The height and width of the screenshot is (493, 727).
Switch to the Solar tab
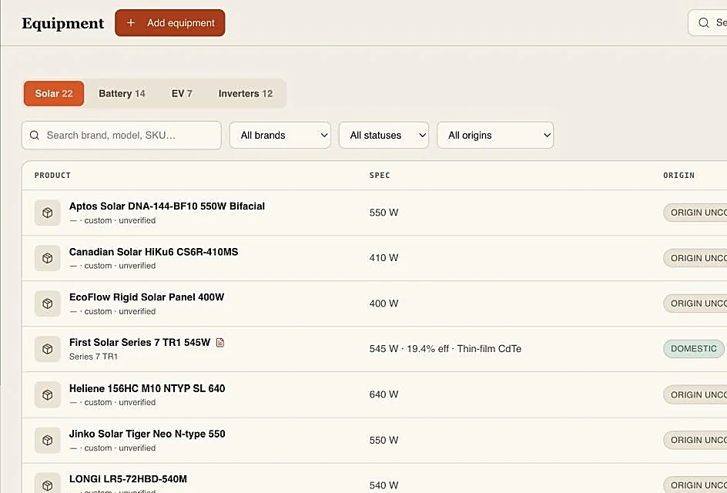pyautogui.click(x=54, y=94)
